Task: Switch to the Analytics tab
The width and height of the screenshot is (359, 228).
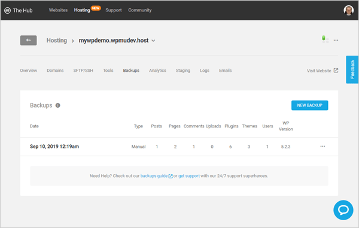Action: [157, 71]
